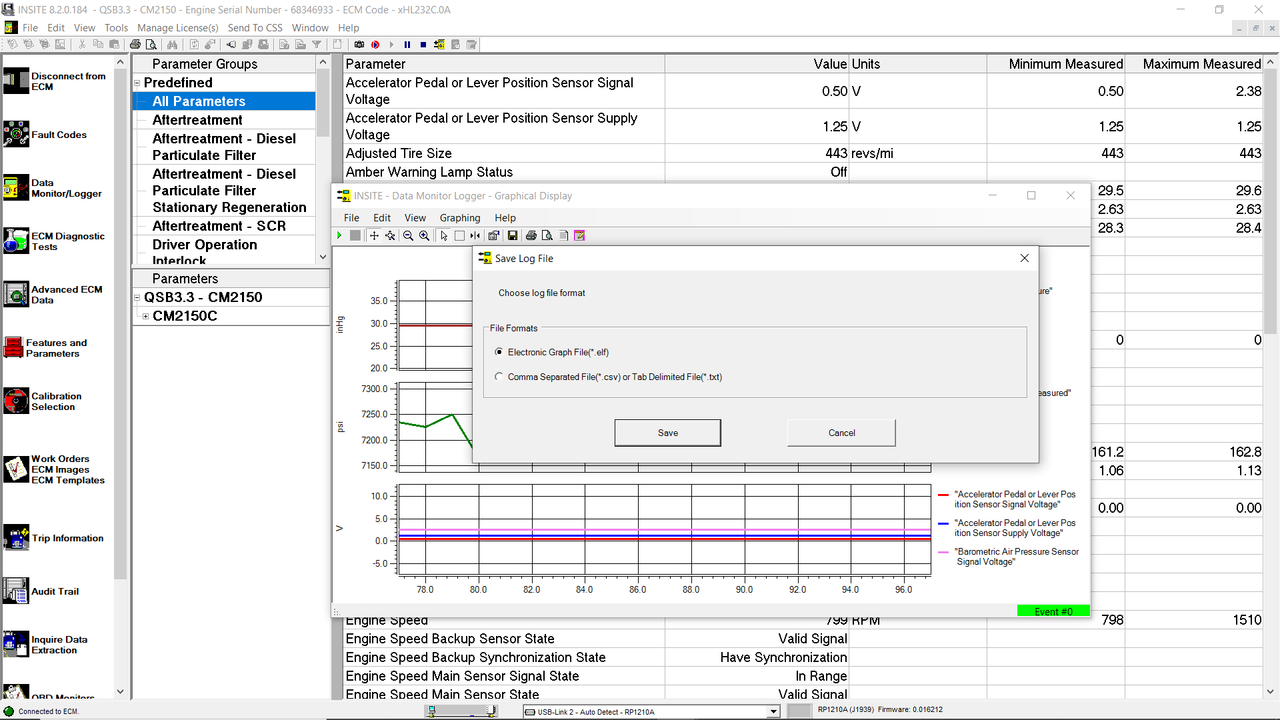Select Data Monitor/Logger in the sidebar
The width and height of the screenshot is (1280, 720).
point(60,187)
